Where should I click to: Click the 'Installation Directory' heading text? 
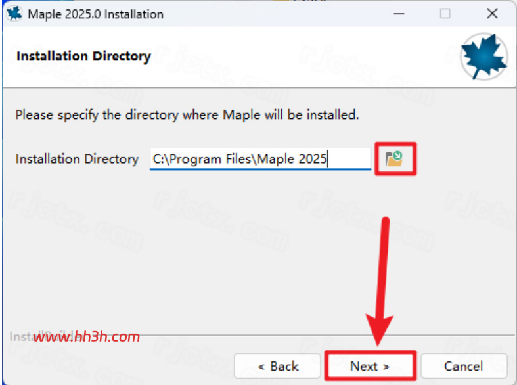tap(83, 57)
